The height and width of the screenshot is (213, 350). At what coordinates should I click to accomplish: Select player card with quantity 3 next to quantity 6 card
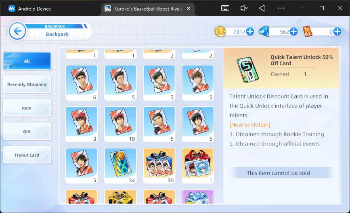tap(159, 83)
